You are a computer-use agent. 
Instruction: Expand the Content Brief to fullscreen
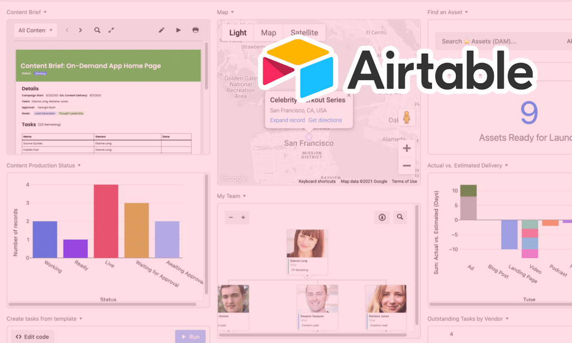[112, 30]
